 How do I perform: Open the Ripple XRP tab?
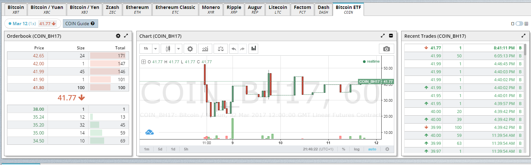pyautogui.click(x=234, y=10)
